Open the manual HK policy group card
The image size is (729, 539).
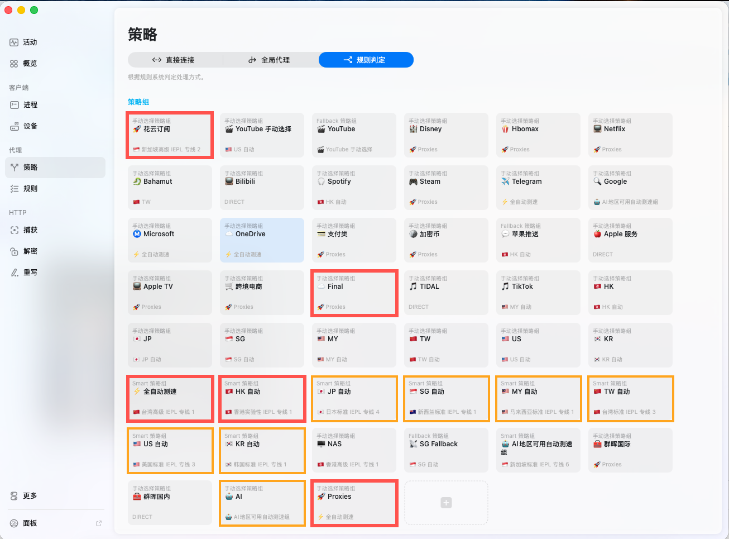coord(630,293)
